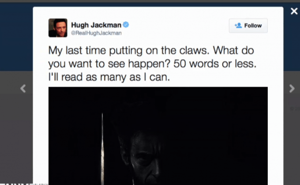Follow Hugh Jackman's account
300x185 pixels.
click(x=248, y=26)
